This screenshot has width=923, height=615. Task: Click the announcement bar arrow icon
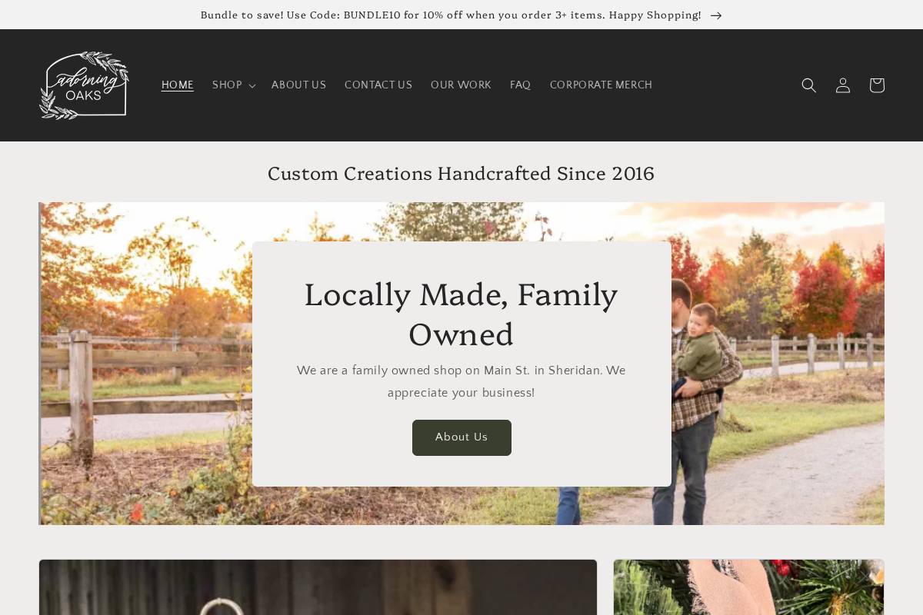[716, 15]
